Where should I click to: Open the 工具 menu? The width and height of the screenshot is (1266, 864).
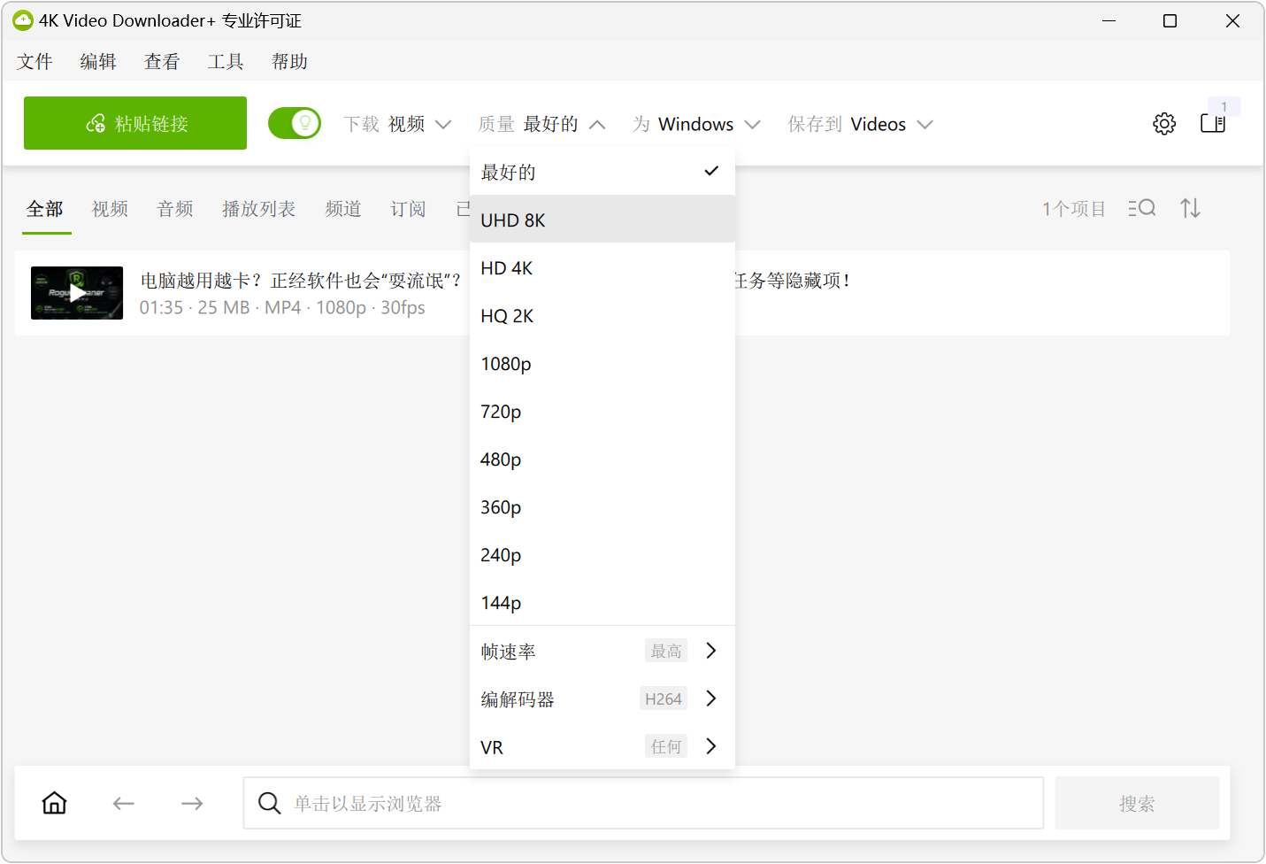(x=226, y=61)
